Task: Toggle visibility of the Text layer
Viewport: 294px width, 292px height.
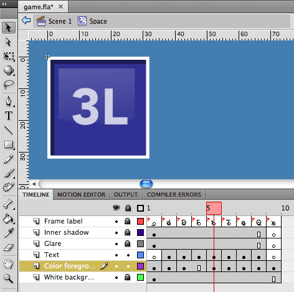Action: pyautogui.click(x=116, y=255)
